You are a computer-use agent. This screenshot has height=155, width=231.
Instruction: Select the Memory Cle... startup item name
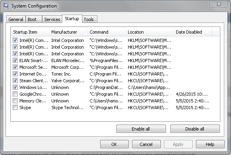33,101
